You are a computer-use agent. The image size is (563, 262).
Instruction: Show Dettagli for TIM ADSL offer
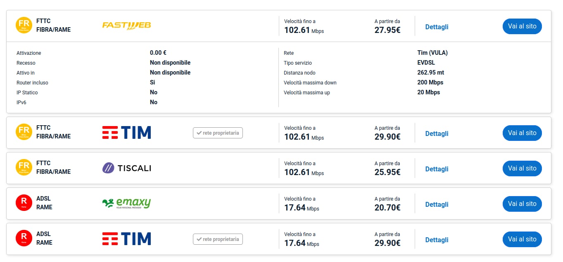[x=437, y=240]
